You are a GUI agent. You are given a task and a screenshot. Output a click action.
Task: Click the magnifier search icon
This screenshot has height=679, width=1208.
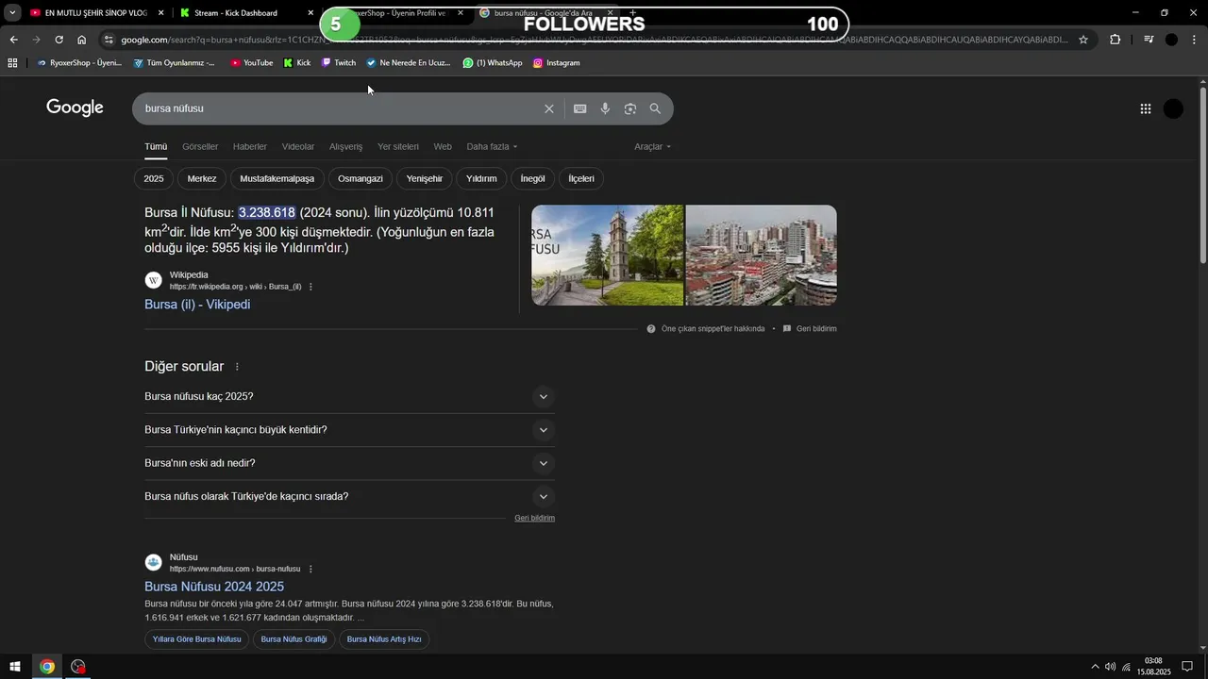tap(655, 108)
